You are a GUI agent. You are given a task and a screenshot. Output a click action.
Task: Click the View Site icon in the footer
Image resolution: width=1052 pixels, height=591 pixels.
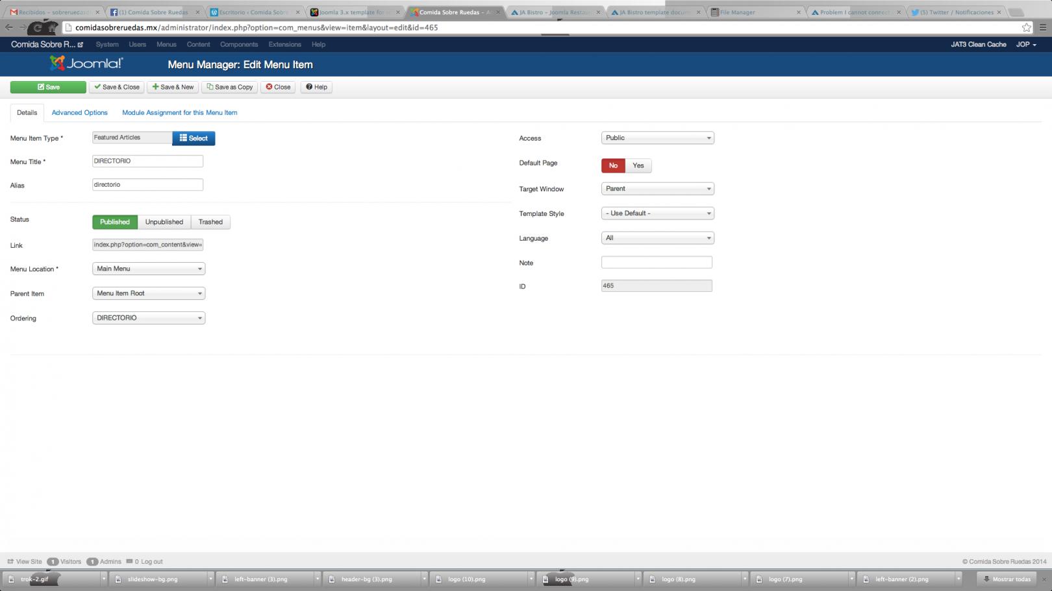[10, 562]
